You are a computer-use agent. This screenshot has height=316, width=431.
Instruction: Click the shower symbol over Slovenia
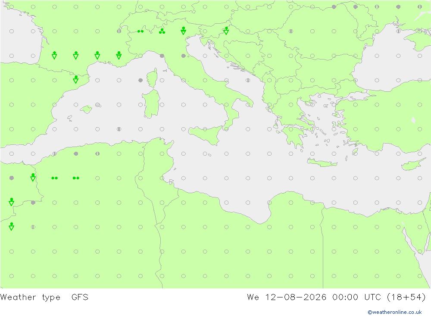click(x=226, y=31)
